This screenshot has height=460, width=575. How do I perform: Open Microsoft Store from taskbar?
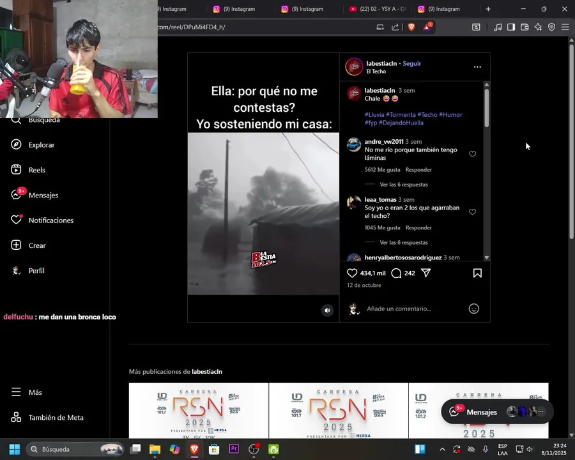214,449
